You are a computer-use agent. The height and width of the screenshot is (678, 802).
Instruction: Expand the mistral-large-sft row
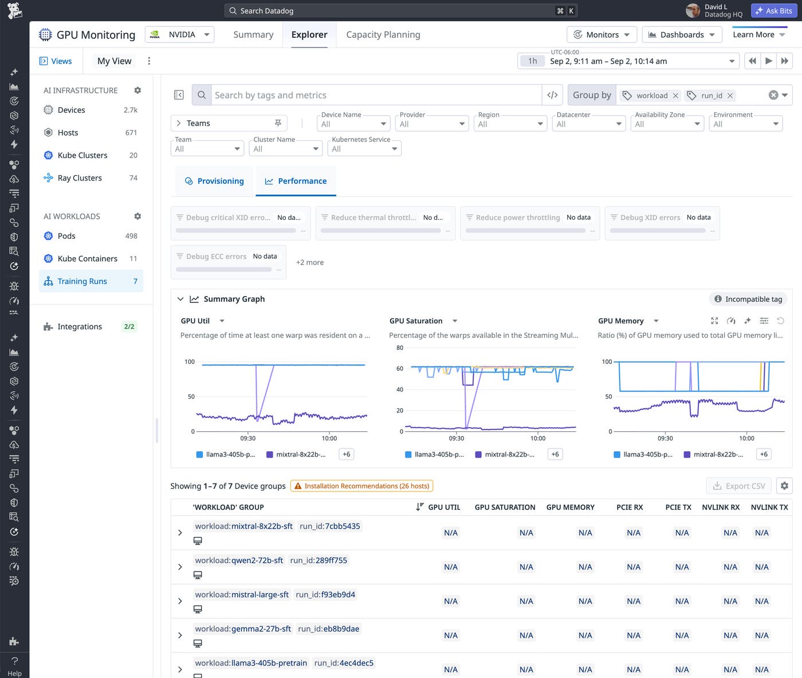(180, 601)
